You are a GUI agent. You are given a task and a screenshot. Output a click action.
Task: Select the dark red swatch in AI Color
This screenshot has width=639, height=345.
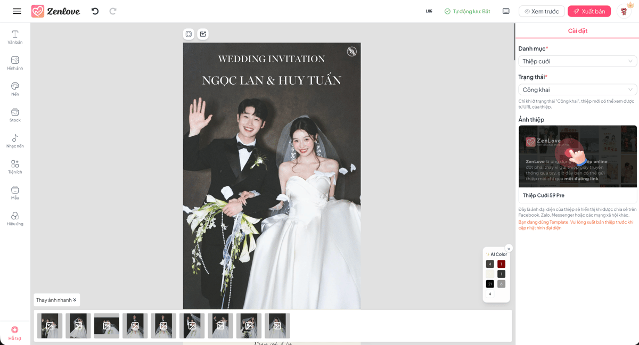point(501,264)
